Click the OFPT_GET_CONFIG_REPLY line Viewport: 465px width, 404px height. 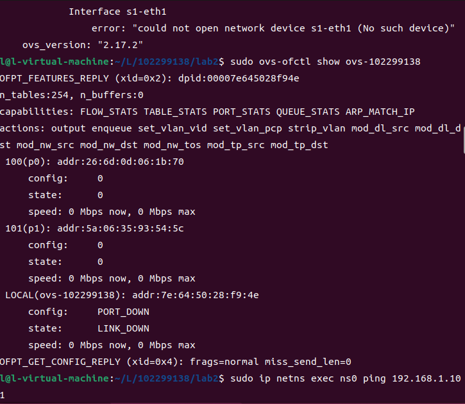[x=175, y=362]
